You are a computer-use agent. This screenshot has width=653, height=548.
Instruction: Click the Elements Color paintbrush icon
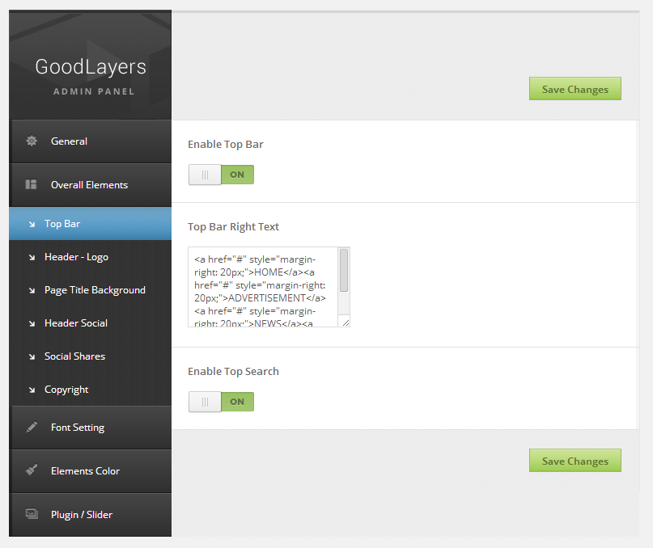(32, 470)
